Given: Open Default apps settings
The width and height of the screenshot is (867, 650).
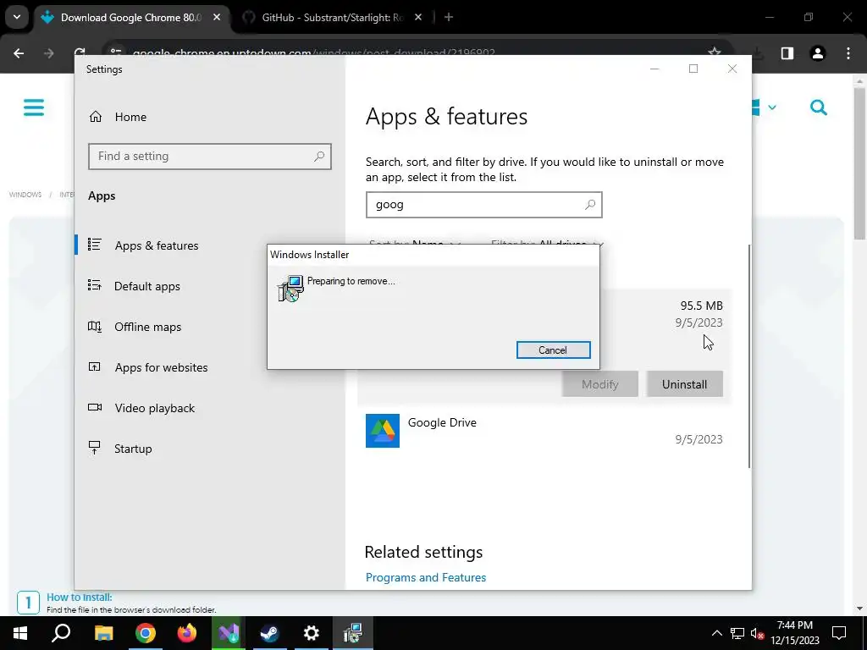Looking at the screenshot, I should pyautogui.click(x=147, y=286).
